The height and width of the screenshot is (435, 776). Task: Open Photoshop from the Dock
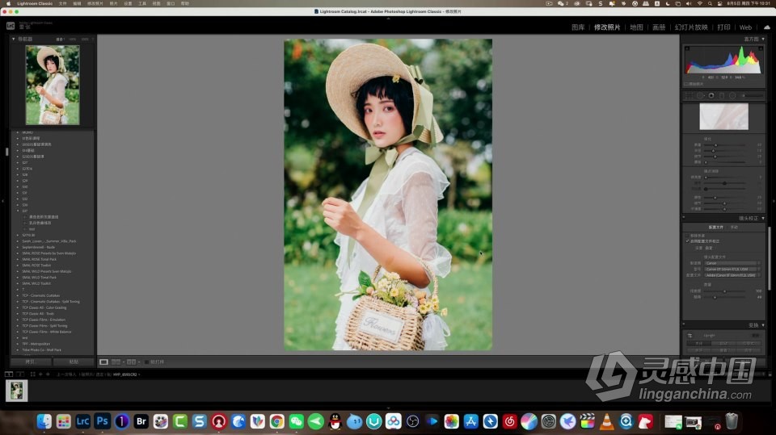click(102, 421)
